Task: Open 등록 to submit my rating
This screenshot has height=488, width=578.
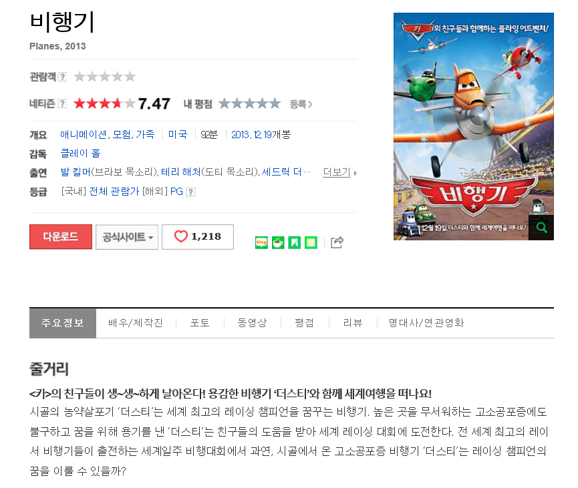Action: 301,104
